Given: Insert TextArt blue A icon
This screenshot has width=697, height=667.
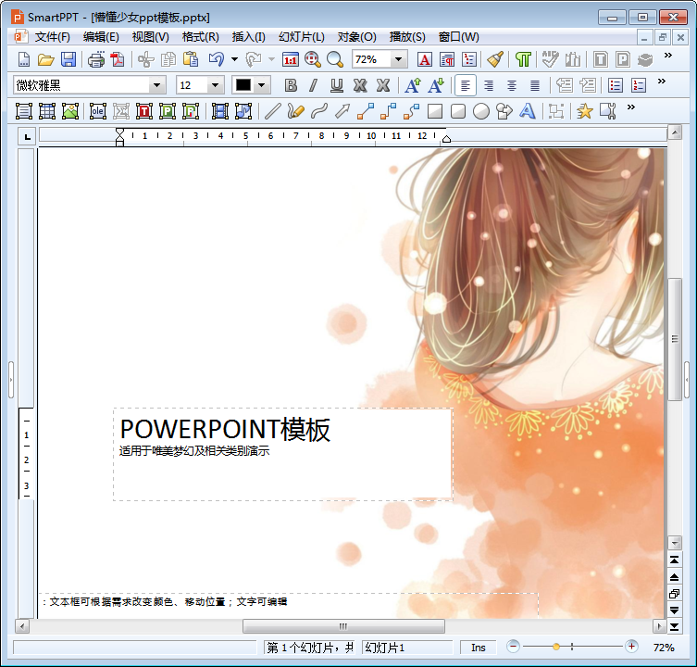Looking at the screenshot, I should pos(528,111).
